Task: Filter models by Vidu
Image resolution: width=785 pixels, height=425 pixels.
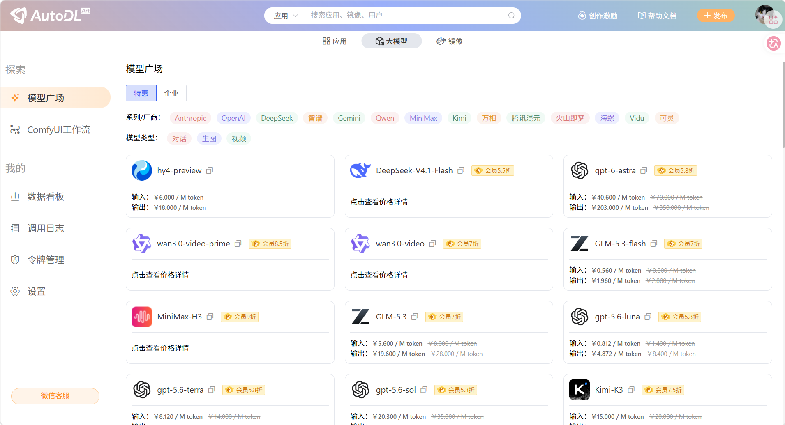Action: point(637,118)
